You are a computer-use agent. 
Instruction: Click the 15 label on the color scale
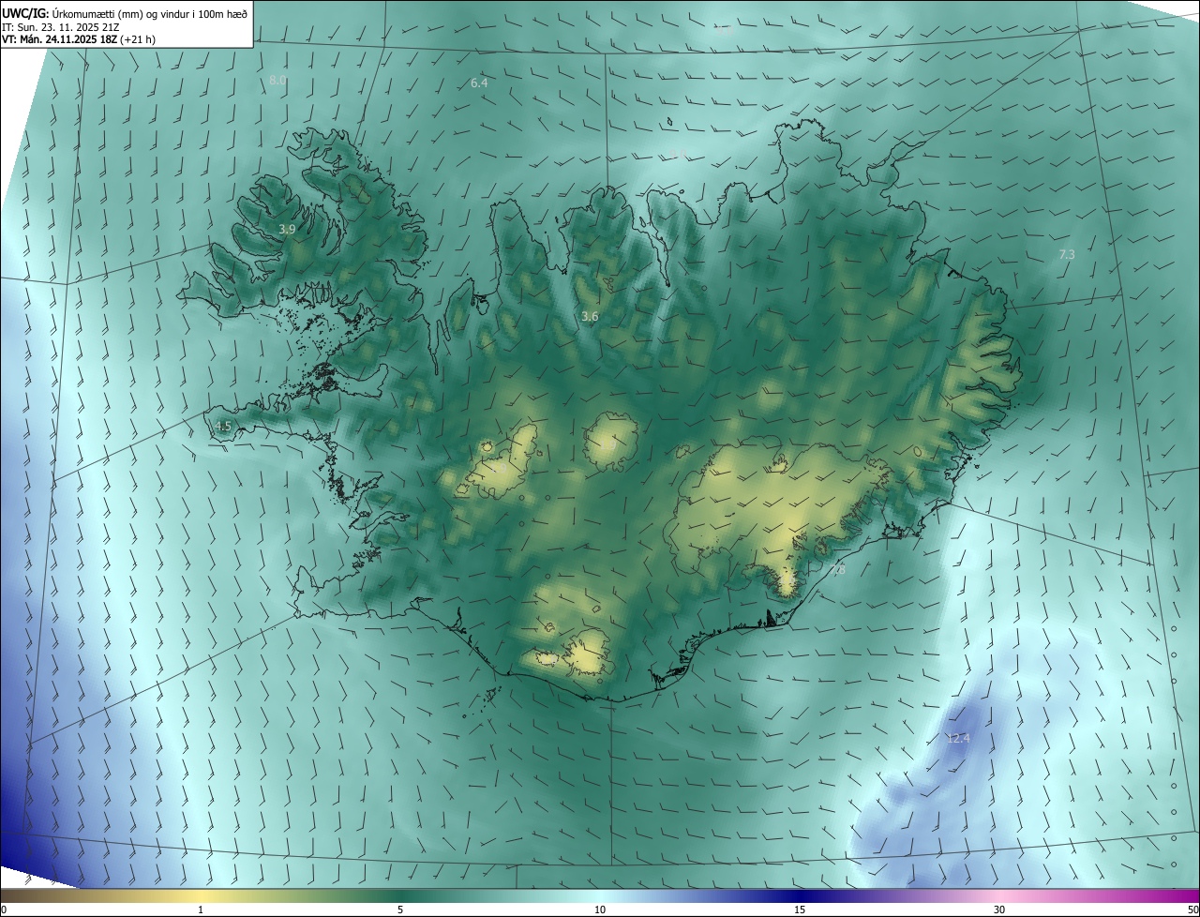(x=800, y=909)
